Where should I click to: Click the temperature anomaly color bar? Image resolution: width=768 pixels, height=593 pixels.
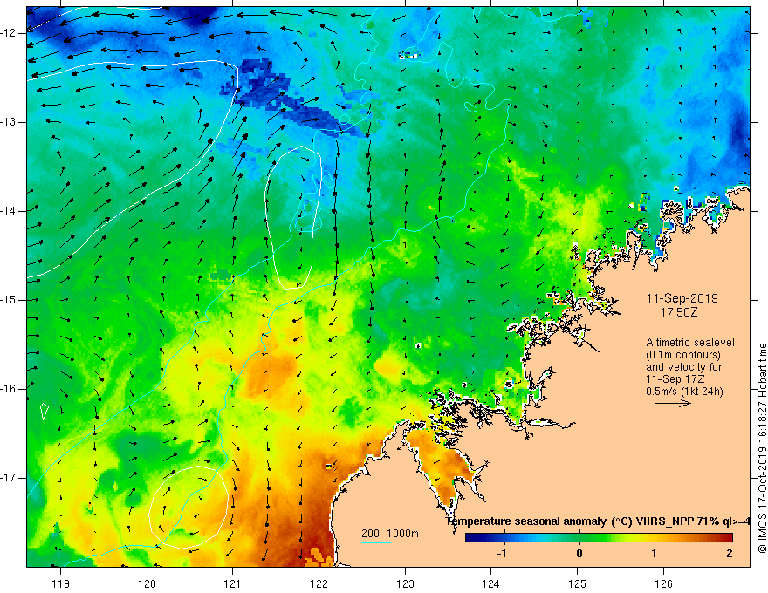(599, 538)
